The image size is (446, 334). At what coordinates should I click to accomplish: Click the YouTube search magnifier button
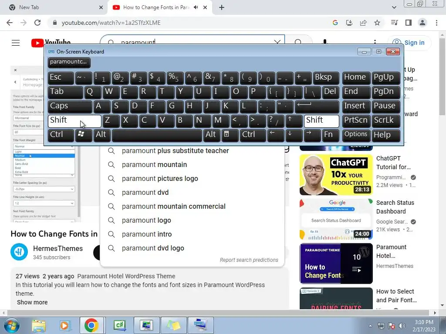(298, 42)
